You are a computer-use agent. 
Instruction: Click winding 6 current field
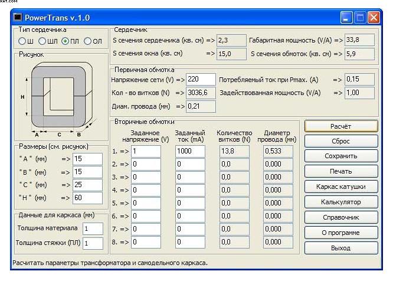[190, 216]
